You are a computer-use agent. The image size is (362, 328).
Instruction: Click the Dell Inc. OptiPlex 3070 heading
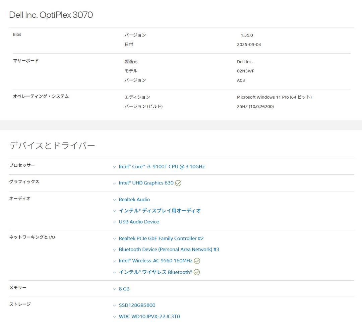click(51, 15)
